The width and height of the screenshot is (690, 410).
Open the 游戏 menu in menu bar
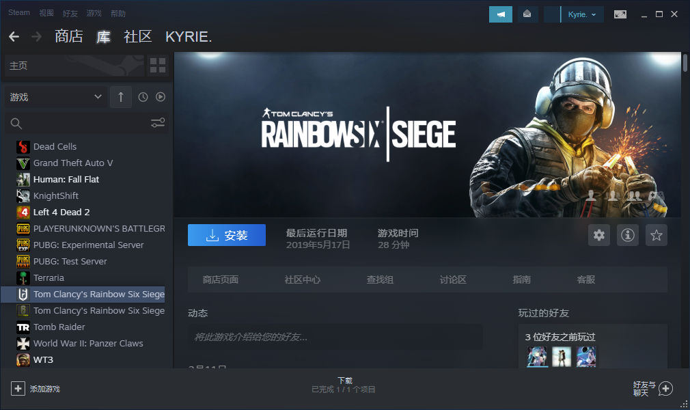click(94, 13)
